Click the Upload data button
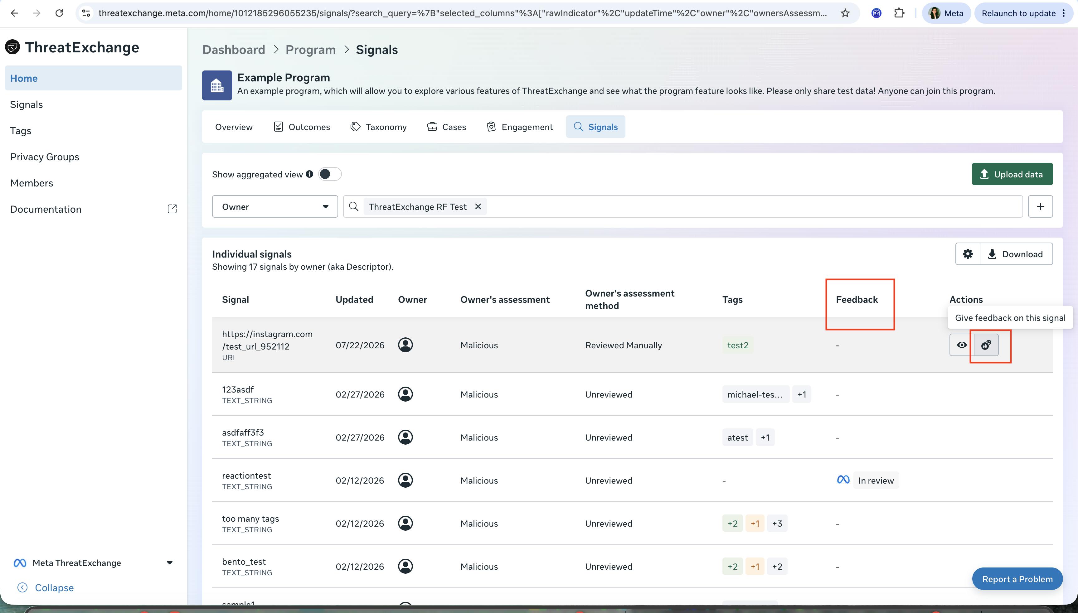 pos(1012,174)
